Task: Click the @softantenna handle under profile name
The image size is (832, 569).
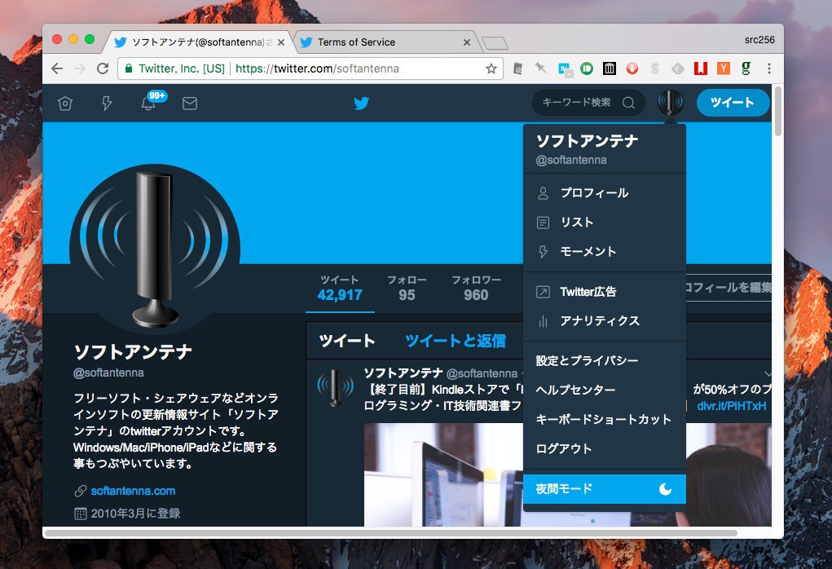Action: pos(108,373)
